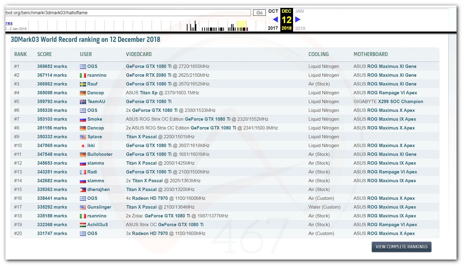Open the 350332 marks score link
This screenshot has height=265, width=462.
point(52,137)
